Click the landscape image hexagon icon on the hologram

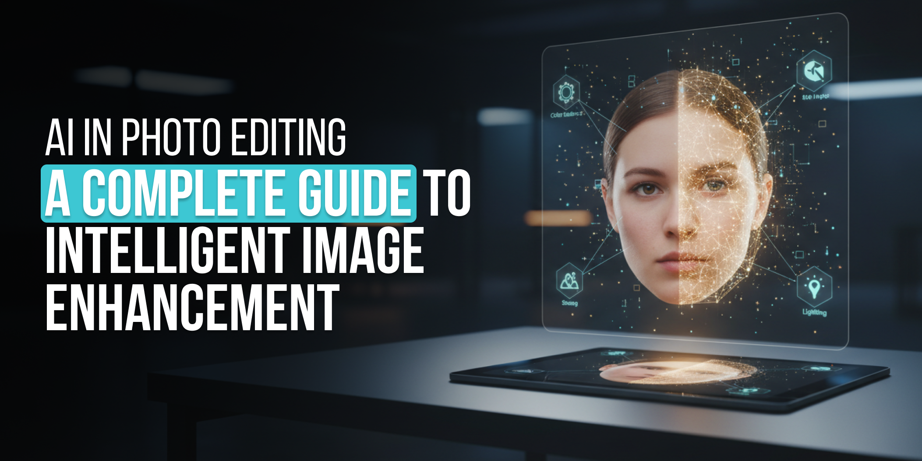(569, 280)
